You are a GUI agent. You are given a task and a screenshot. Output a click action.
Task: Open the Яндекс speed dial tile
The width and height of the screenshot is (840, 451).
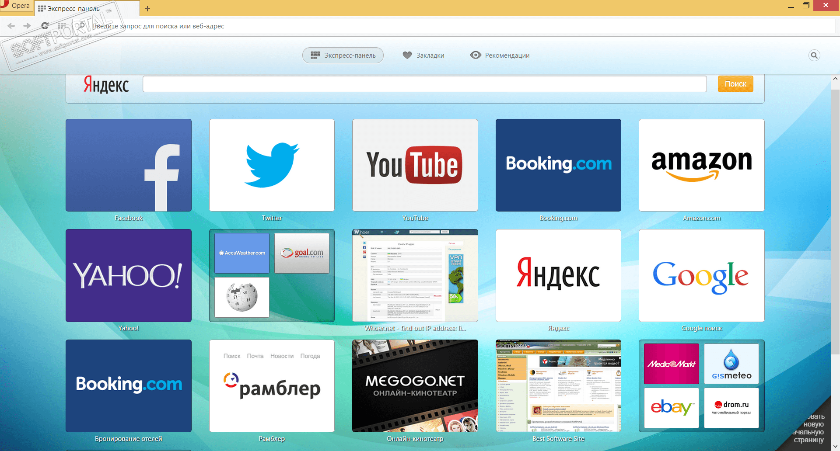558,275
